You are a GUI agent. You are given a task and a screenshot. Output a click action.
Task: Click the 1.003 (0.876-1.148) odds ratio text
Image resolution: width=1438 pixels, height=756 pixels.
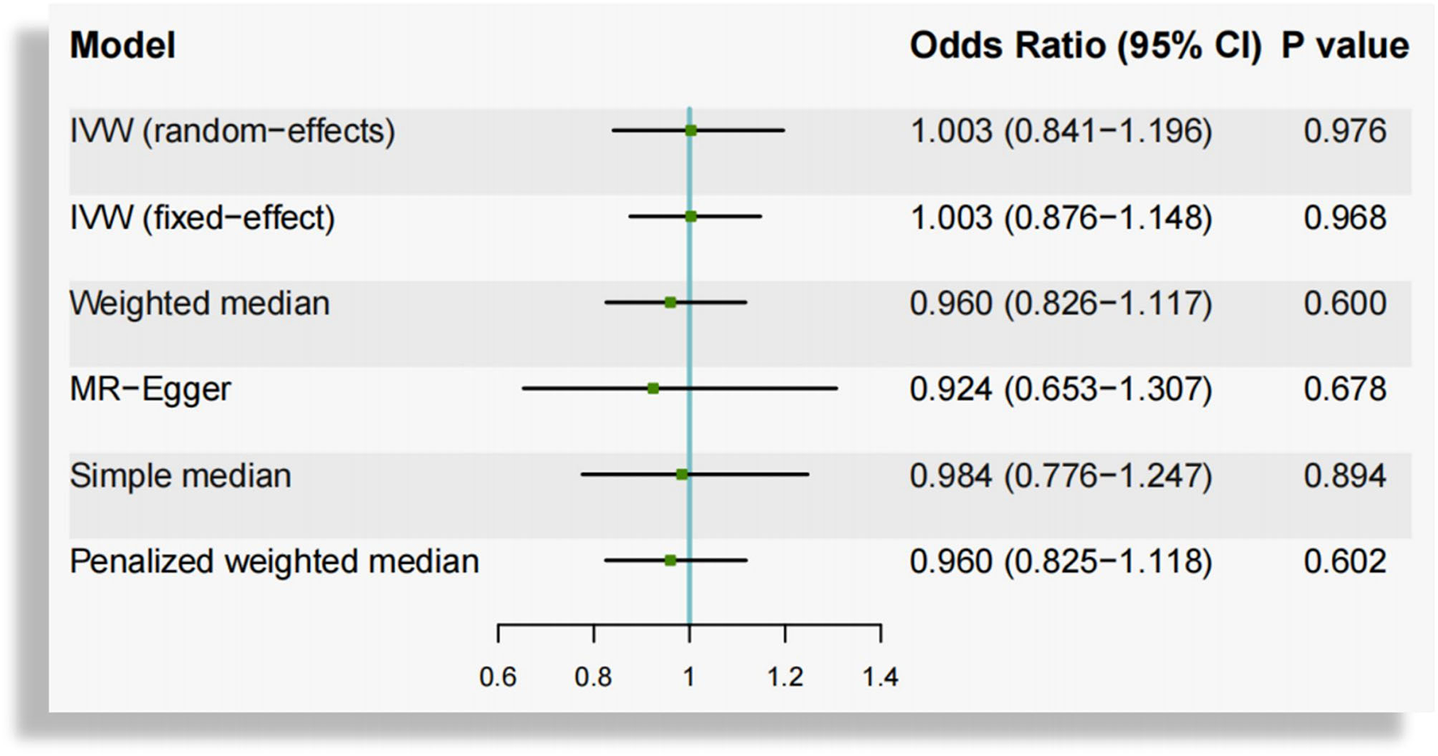tap(1061, 217)
